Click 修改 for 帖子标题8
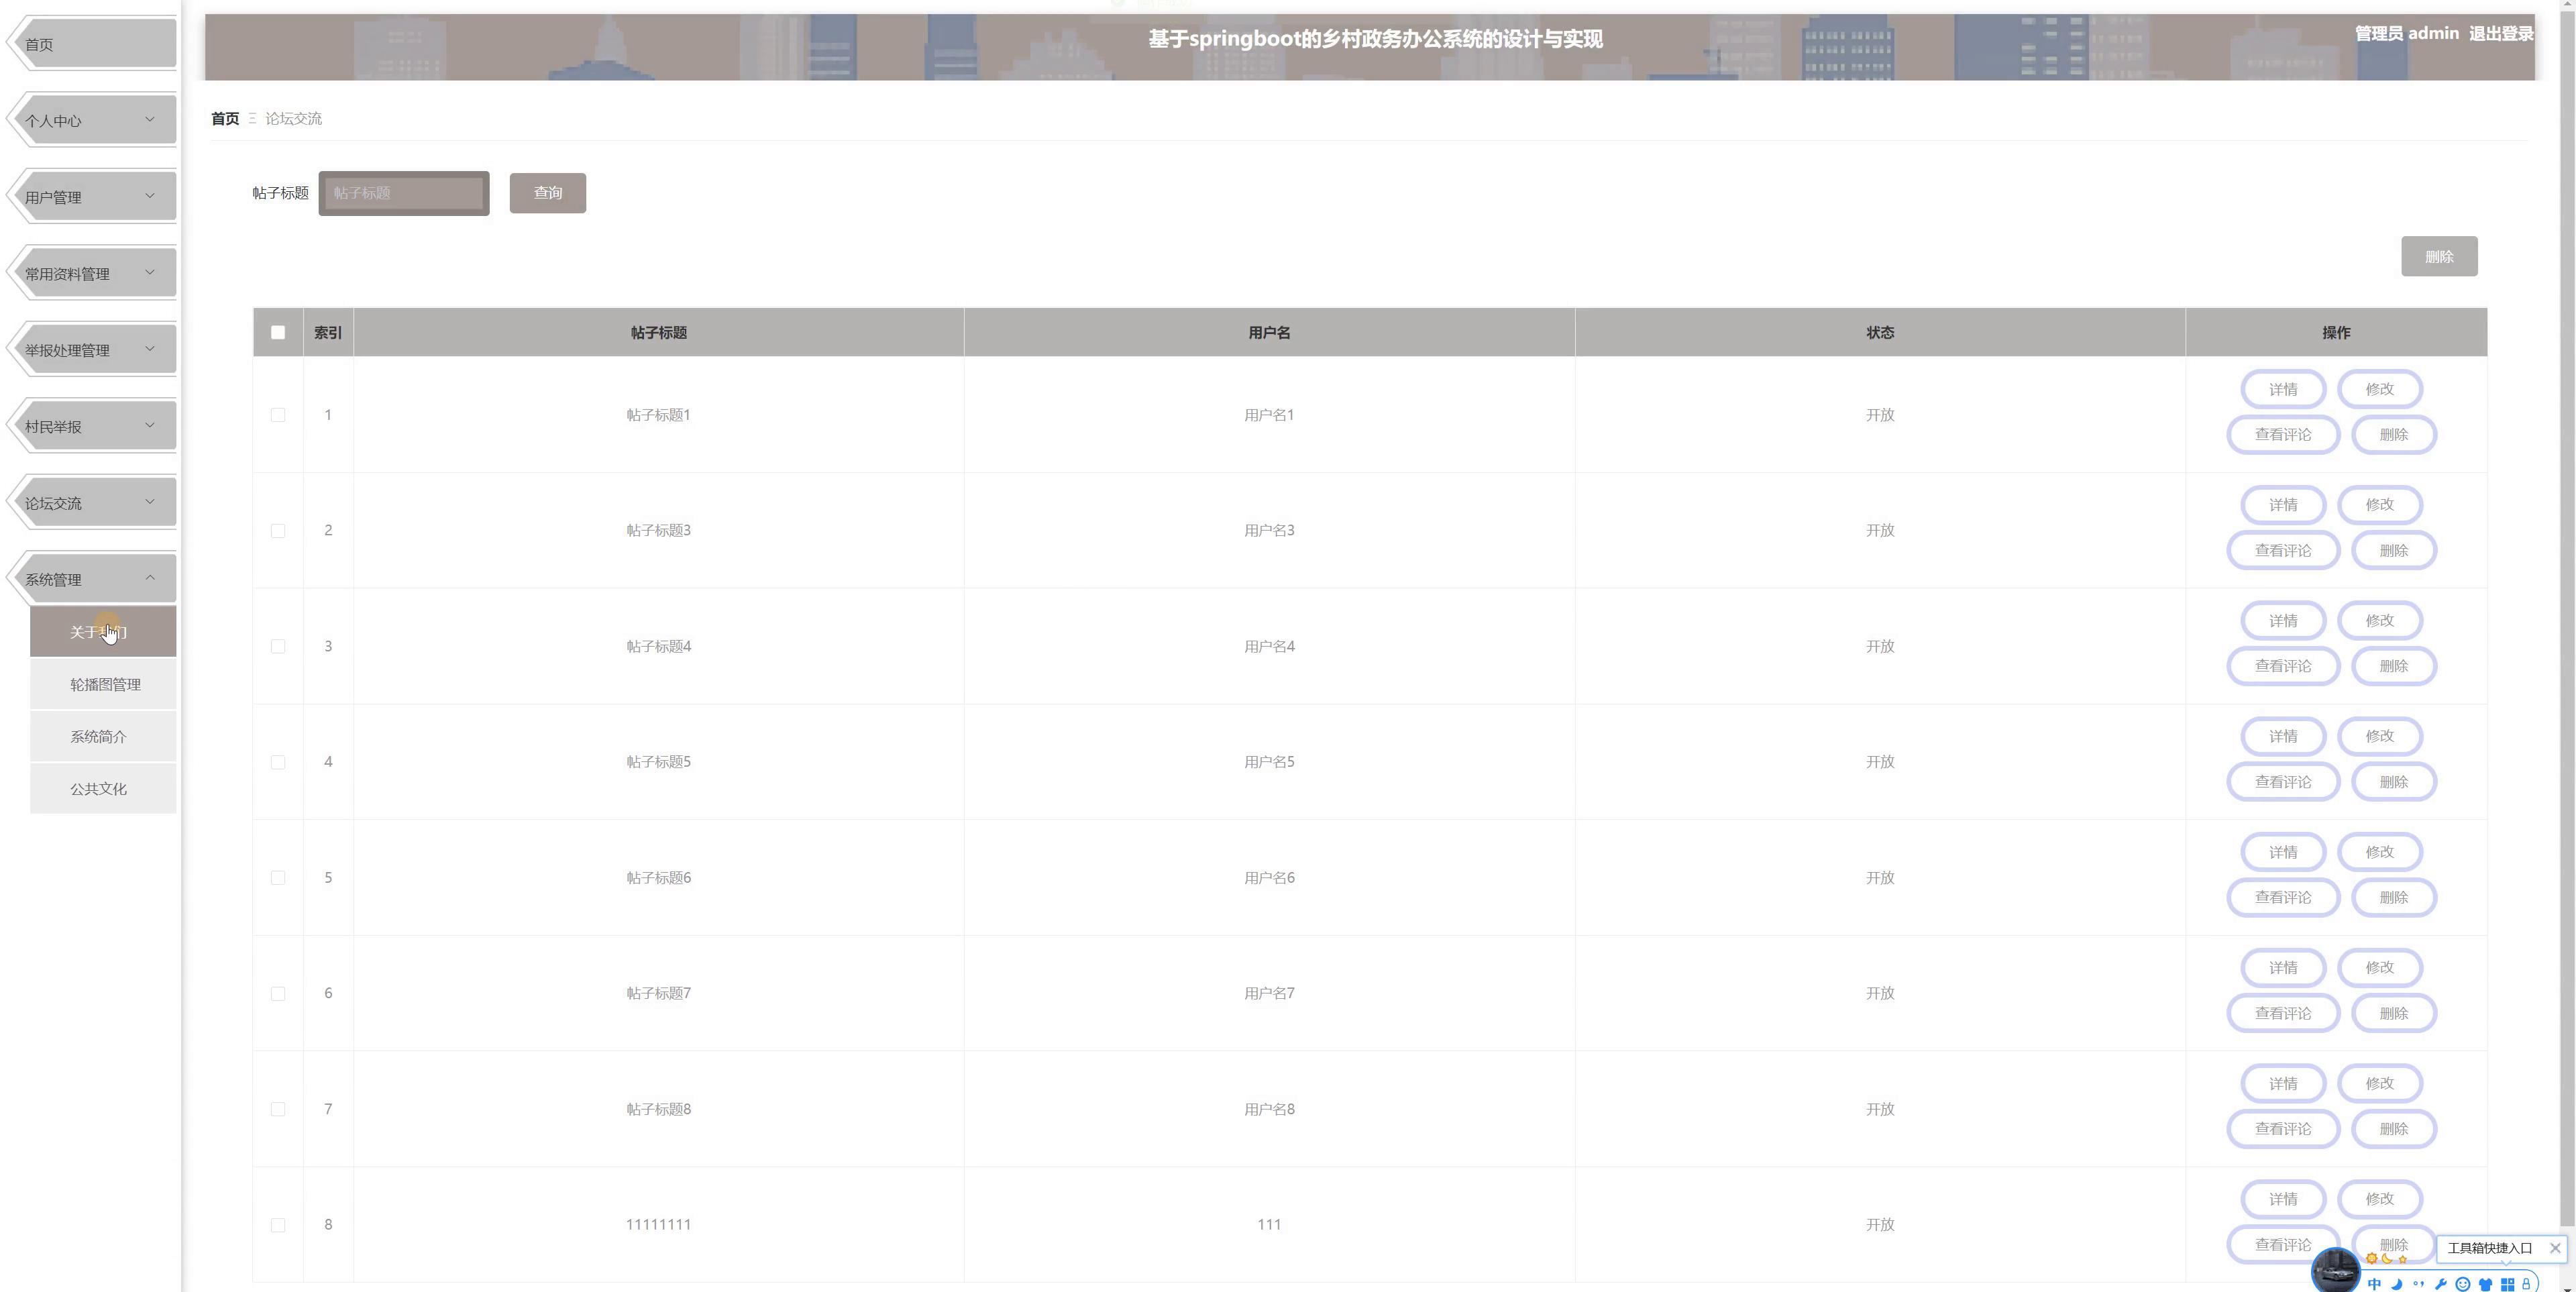Screen dimensions: 2576x1292 (2380, 1083)
